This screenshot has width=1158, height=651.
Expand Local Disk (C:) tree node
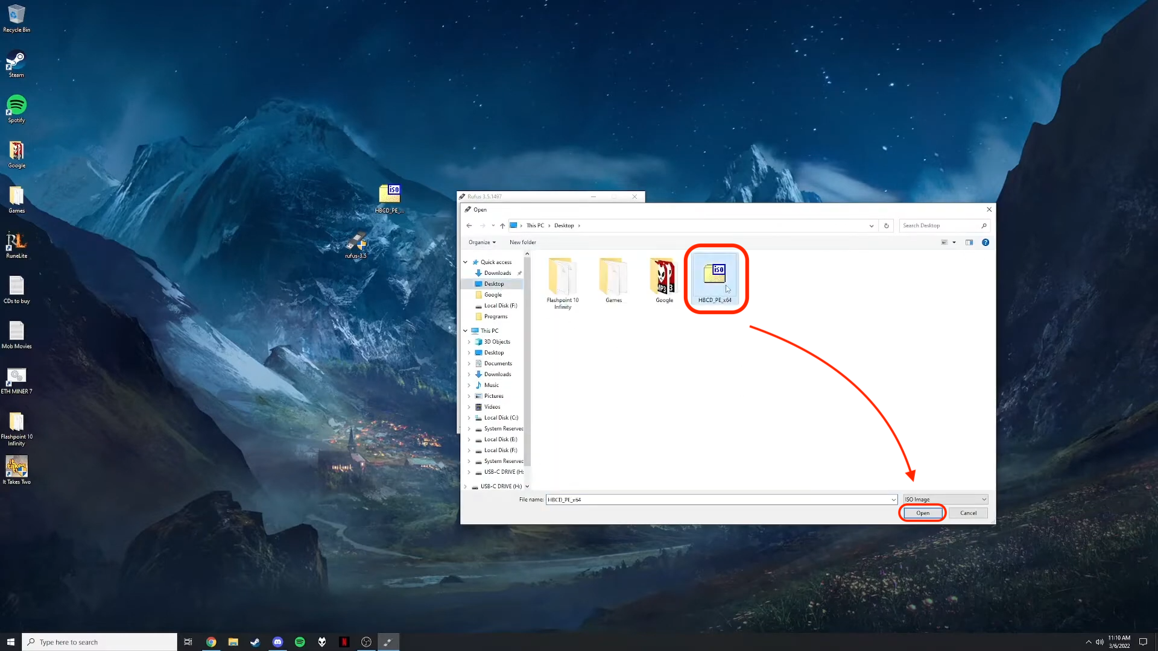click(469, 418)
